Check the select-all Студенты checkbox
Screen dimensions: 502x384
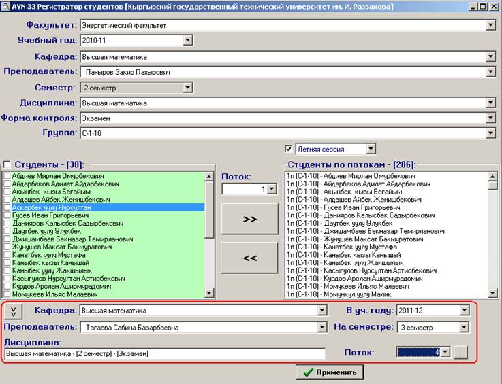click(7, 164)
